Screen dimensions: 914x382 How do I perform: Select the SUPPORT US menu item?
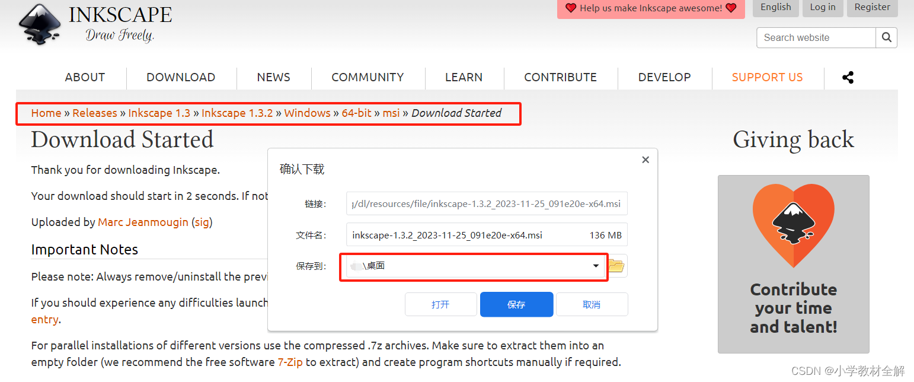767,77
